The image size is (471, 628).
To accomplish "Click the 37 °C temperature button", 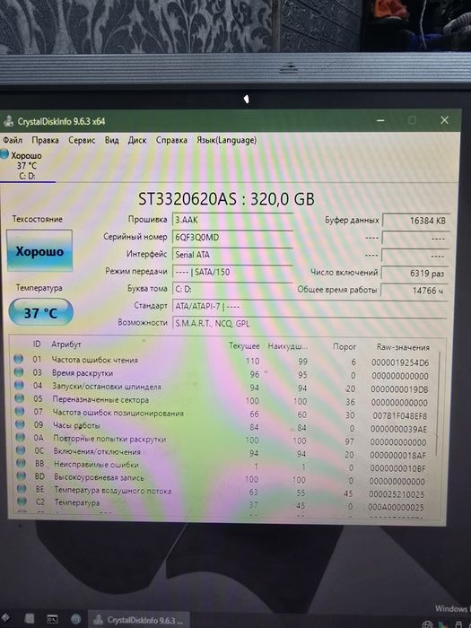I will coord(40,312).
